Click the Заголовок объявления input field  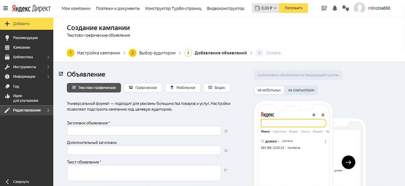[x=144, y=131]
